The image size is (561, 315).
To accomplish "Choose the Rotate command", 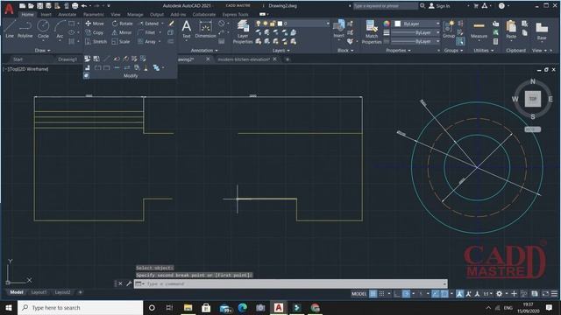I will [123, 24].
